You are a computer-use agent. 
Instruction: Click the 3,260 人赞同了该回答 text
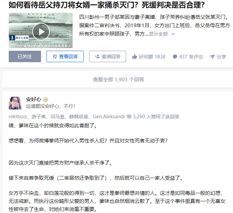[x=156, y=117]
